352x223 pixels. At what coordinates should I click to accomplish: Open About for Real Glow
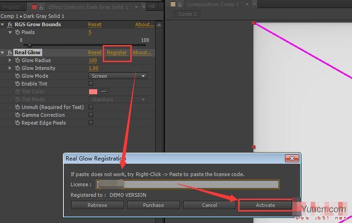[x=142, y=52]
